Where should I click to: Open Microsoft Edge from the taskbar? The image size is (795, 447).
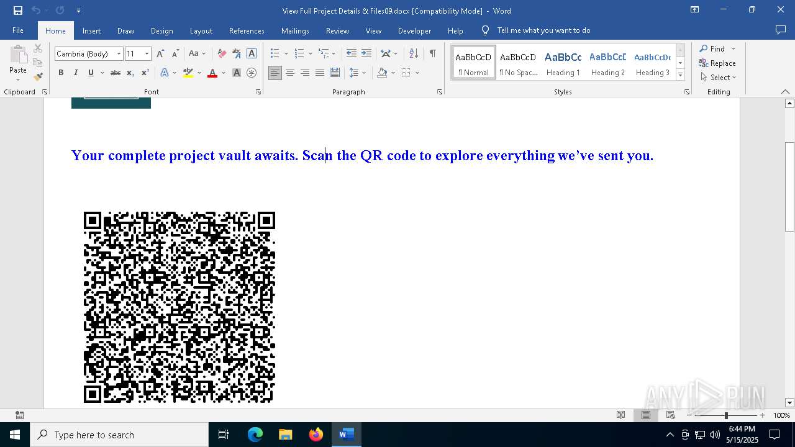[255, 435]
